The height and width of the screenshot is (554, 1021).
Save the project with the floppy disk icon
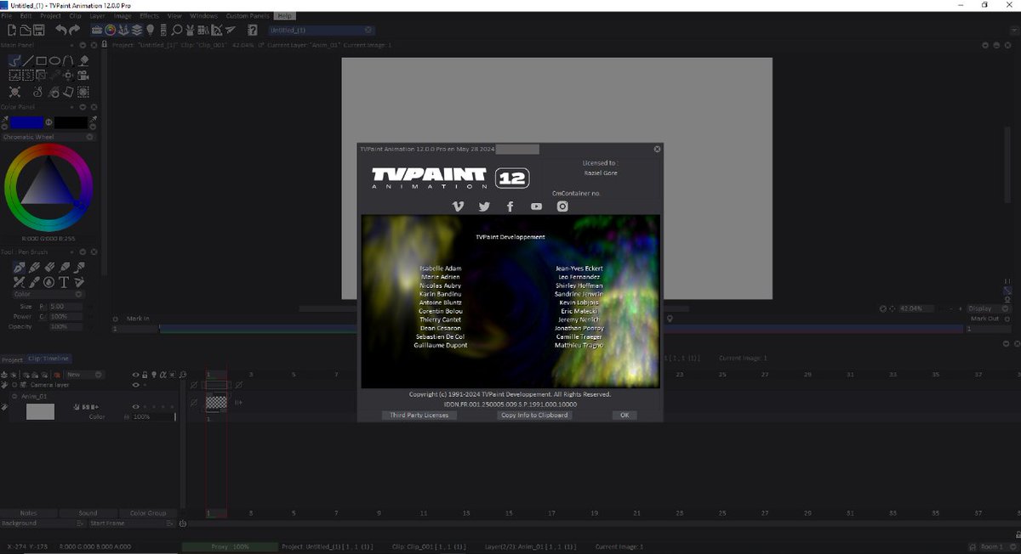click(x=39, y=30)
